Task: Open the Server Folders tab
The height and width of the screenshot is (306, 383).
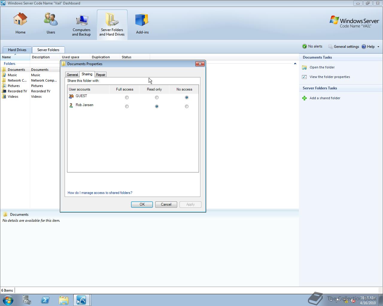Action: click(48, 50)
